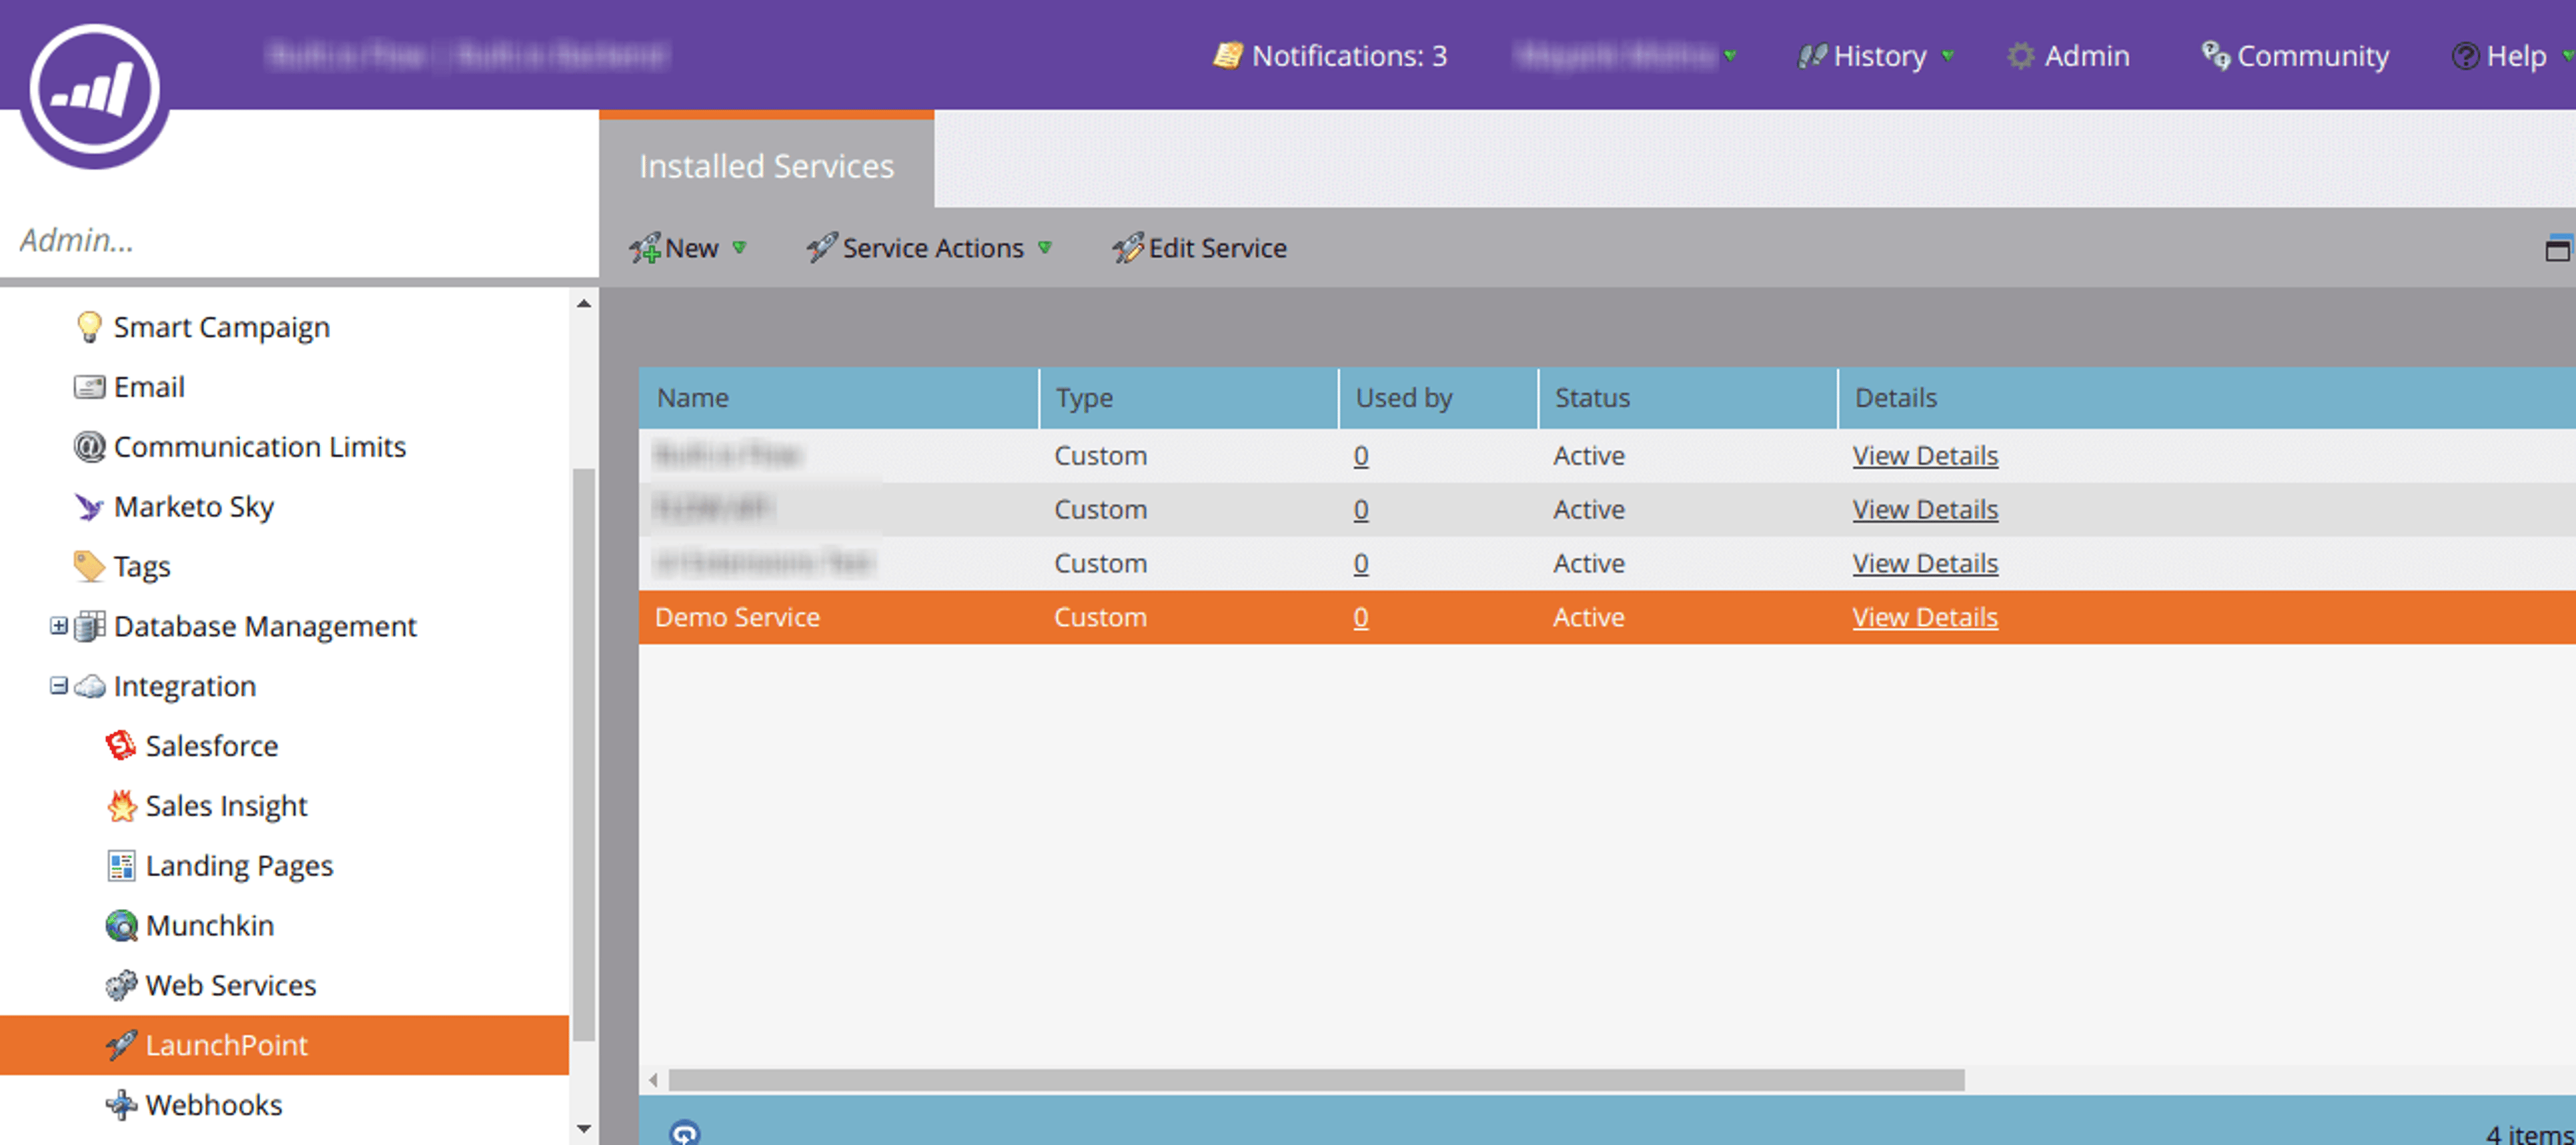This screenshot has height=1145, width=2576.
Task: Collapse the Integration tree node
Action: coord(59,685)
